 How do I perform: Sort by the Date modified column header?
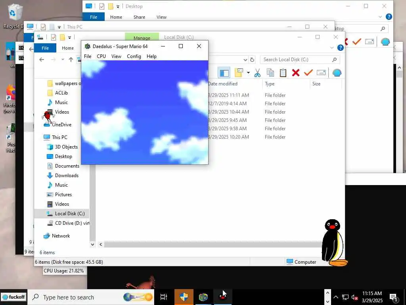click(222, 84)
